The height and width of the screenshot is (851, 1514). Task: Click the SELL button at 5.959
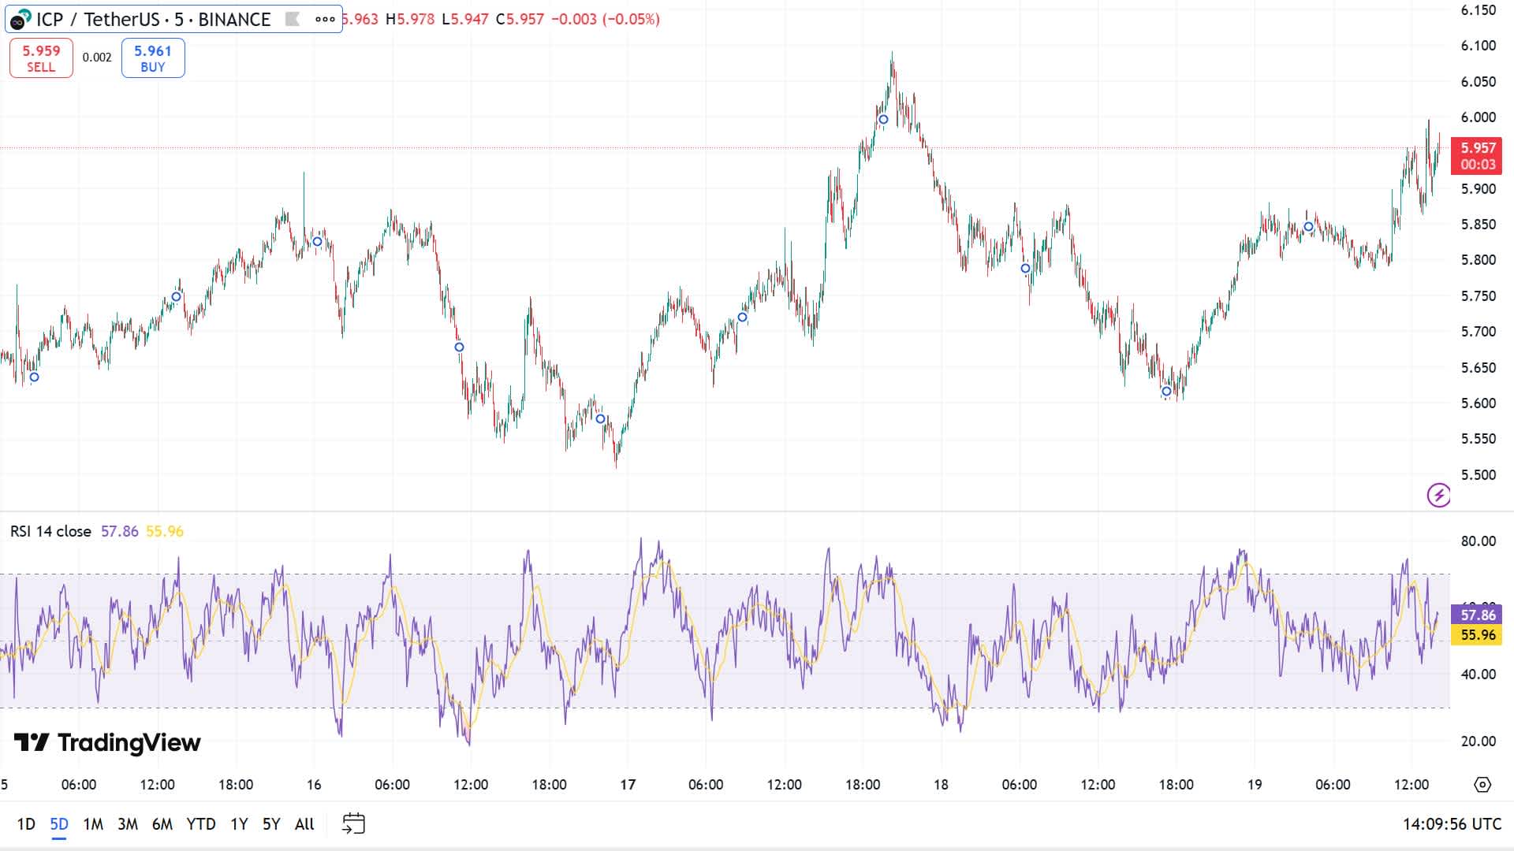point(40,58)
